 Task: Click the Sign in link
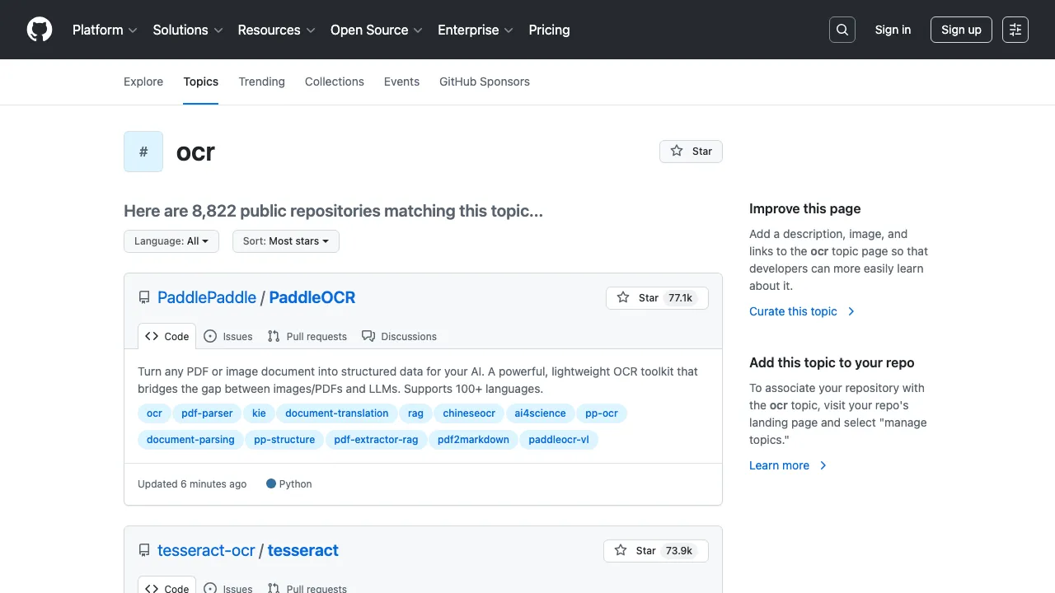(x=893, y=30)
